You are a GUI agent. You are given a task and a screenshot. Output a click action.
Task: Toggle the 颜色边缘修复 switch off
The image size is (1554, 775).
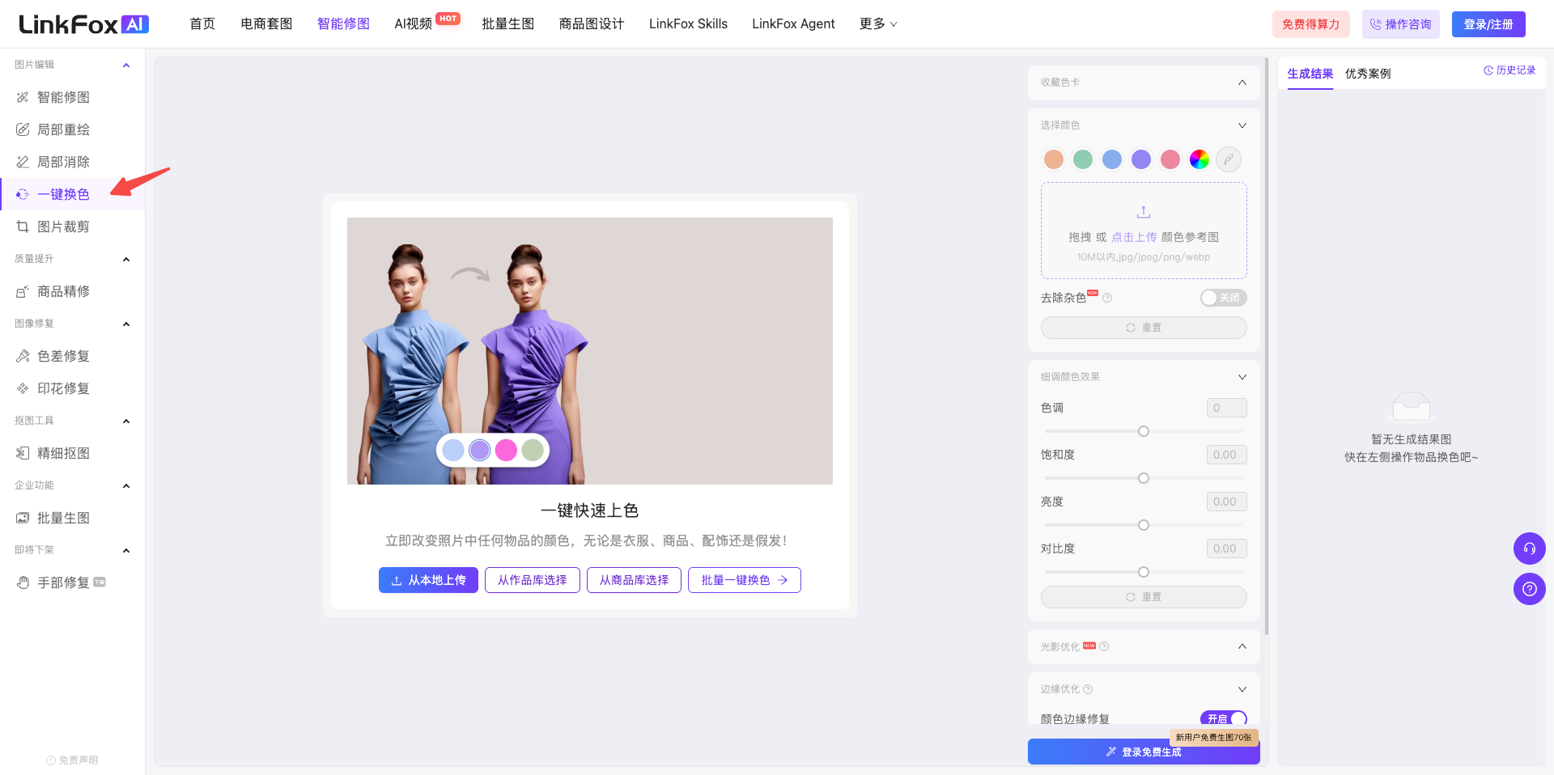pyautogui.click(x=1223, y=718)
